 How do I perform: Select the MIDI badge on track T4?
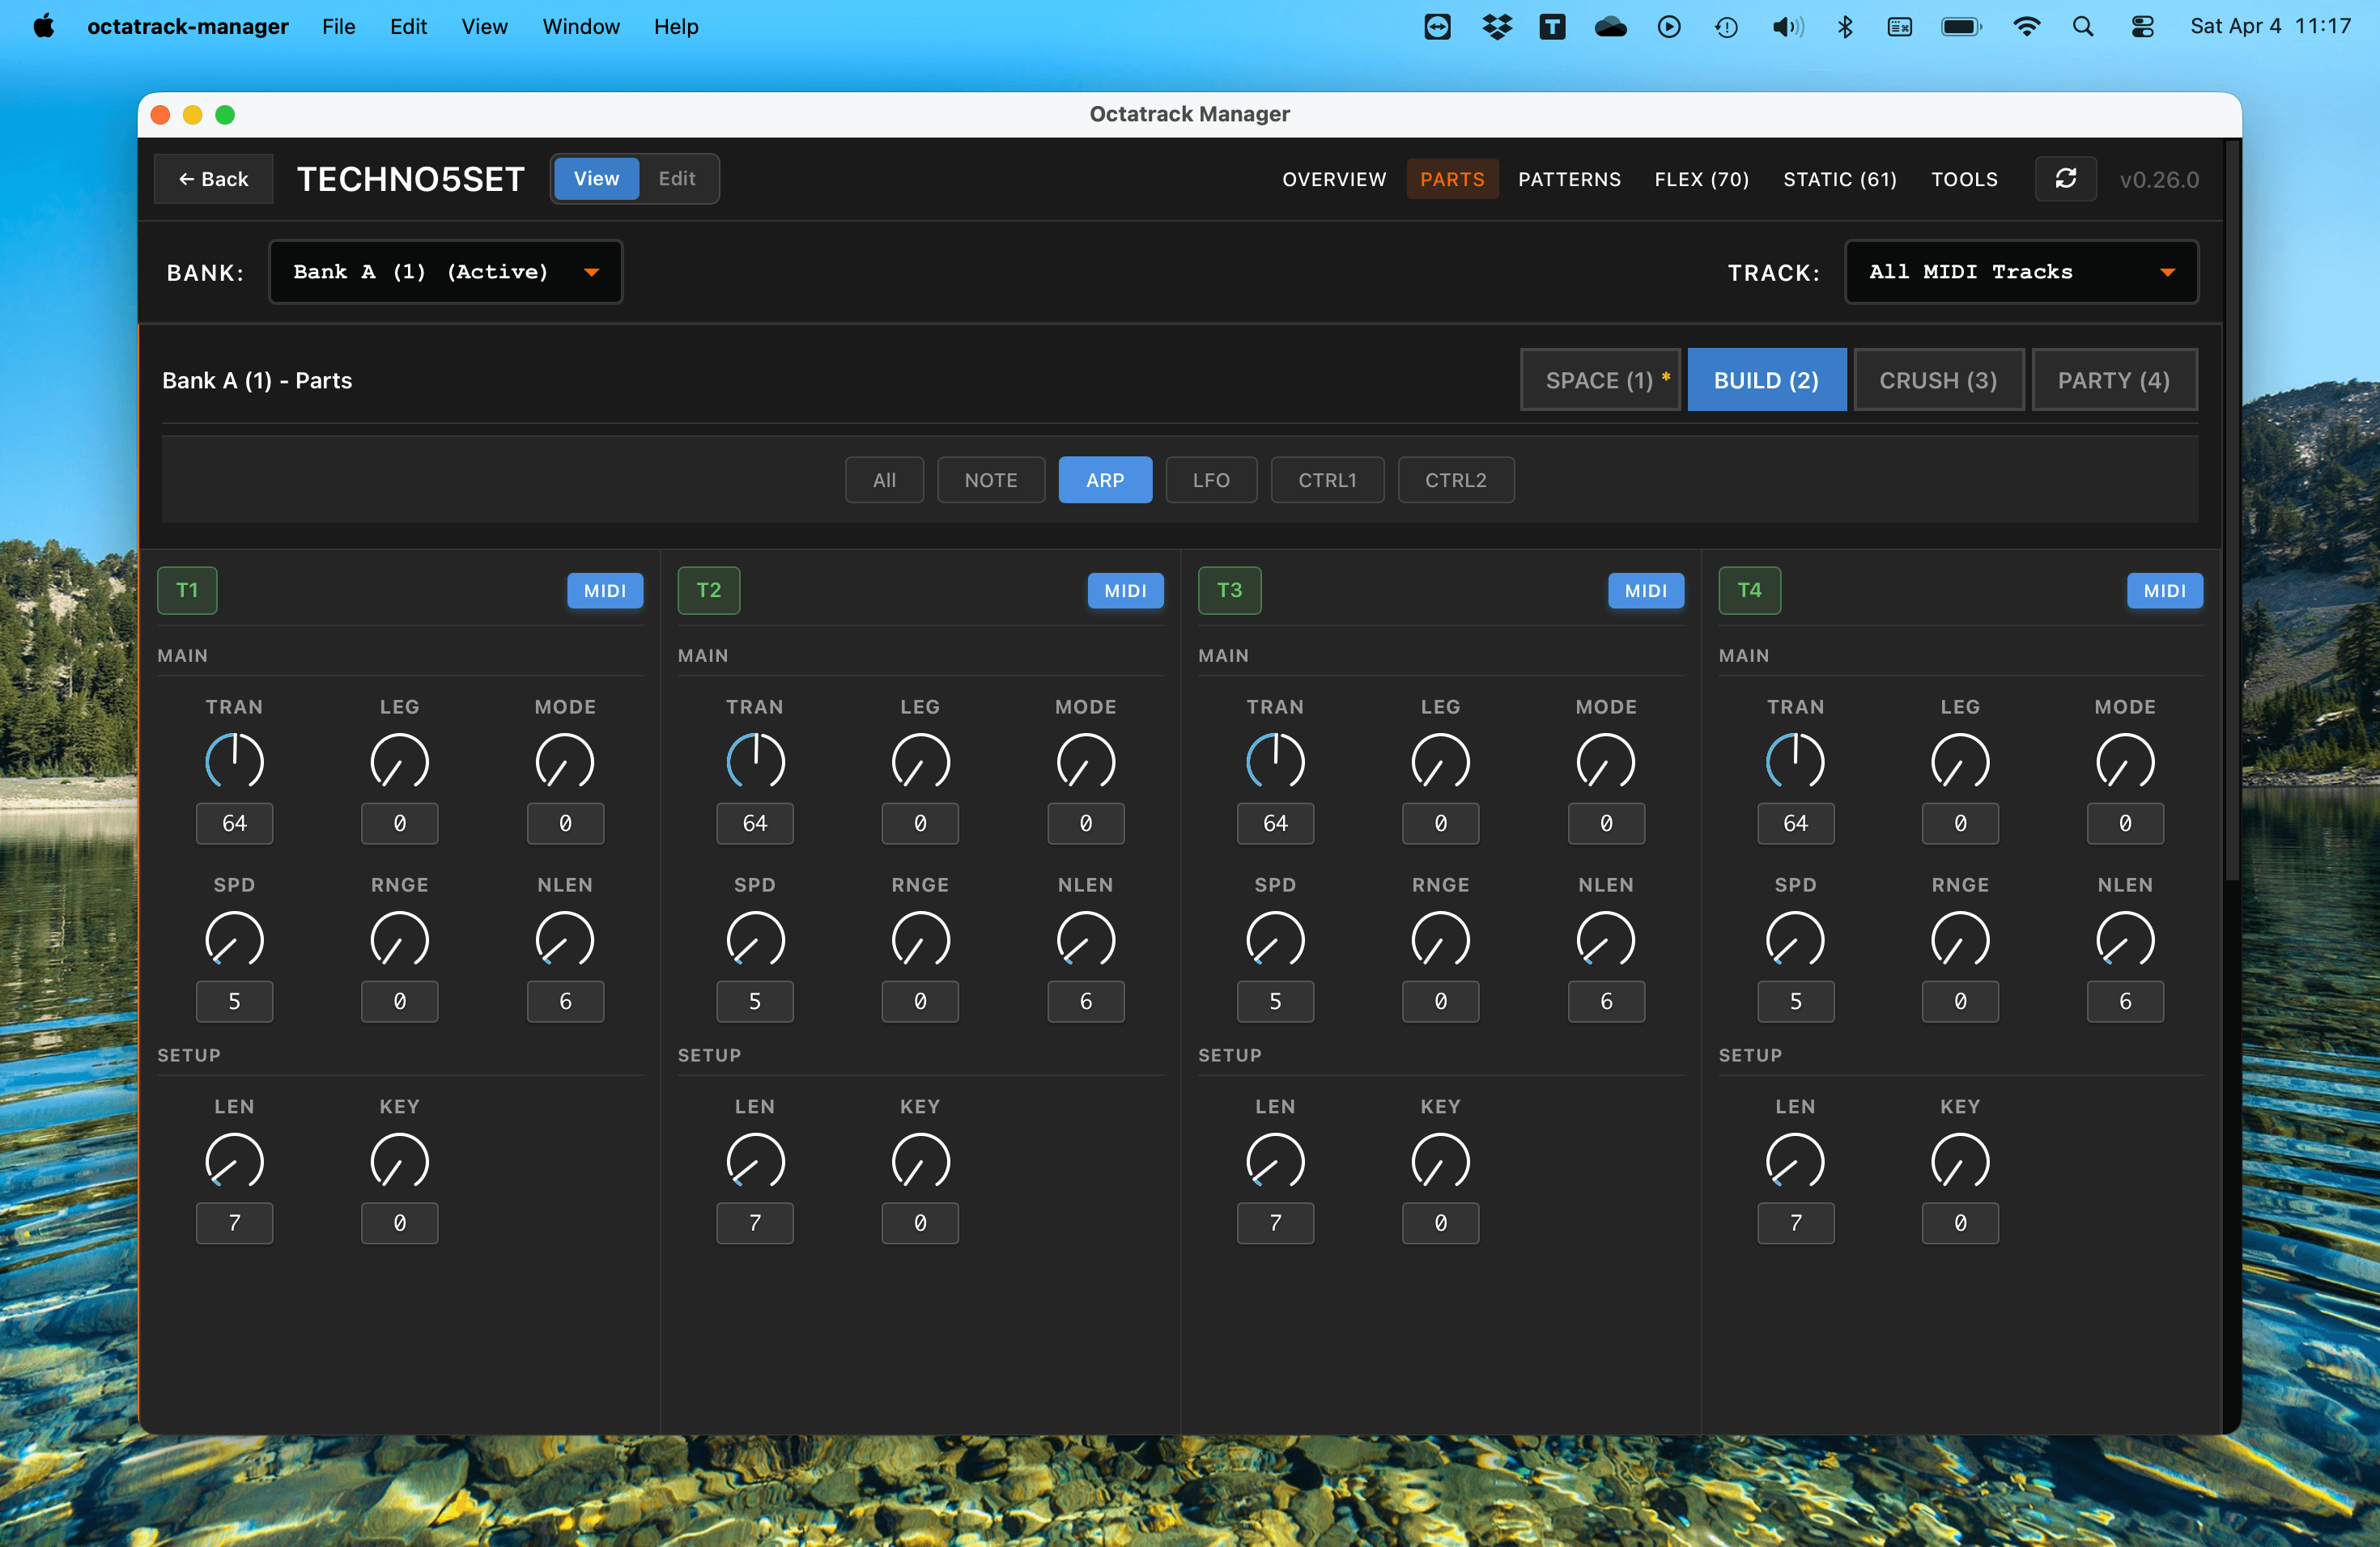(2165, 591)
